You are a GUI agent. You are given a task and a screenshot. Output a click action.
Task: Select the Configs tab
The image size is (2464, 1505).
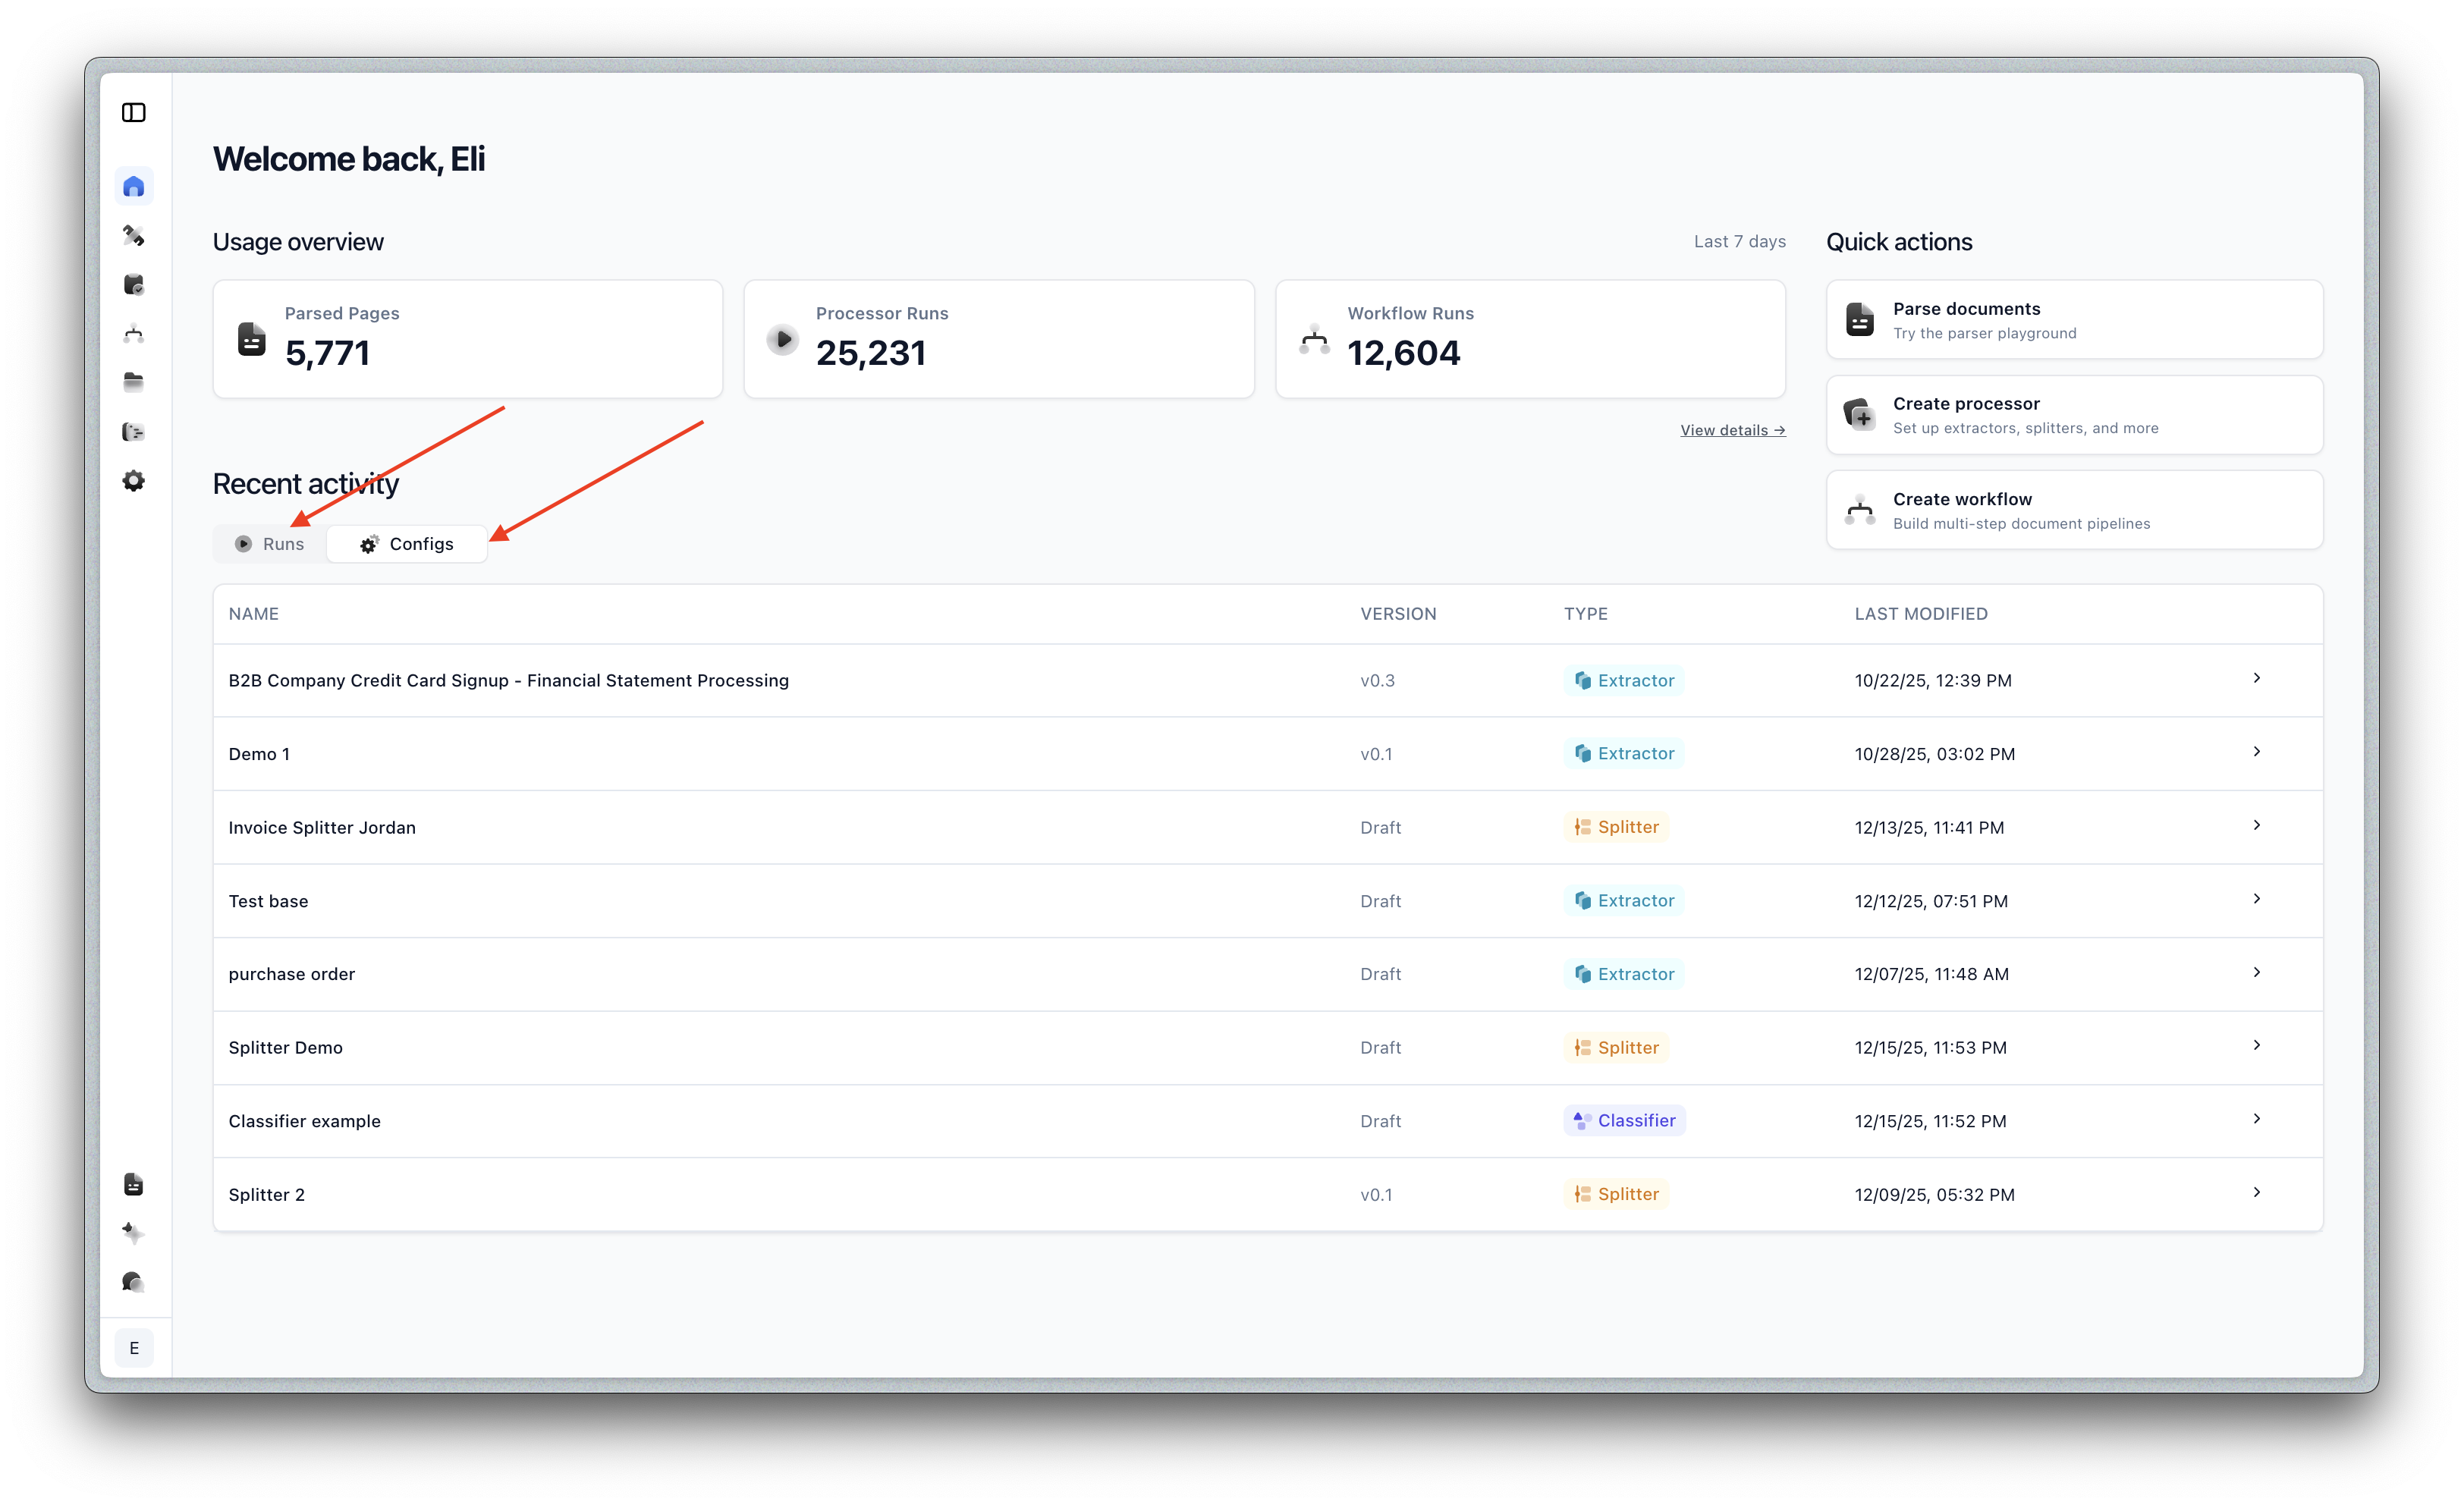(x=407, y=544)
